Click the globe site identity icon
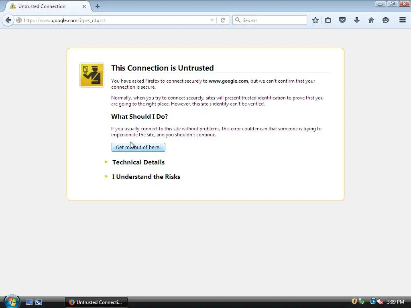Viewport: 411px width, 308px height. [19, 20]
